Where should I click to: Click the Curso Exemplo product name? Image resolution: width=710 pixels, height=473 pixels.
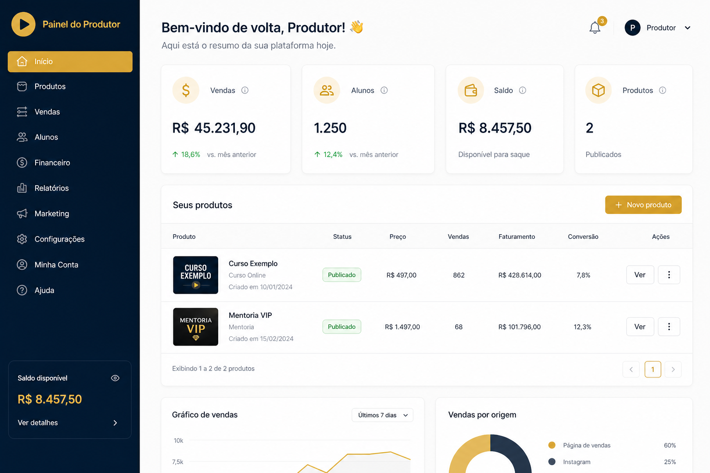(x=253, y=263)
